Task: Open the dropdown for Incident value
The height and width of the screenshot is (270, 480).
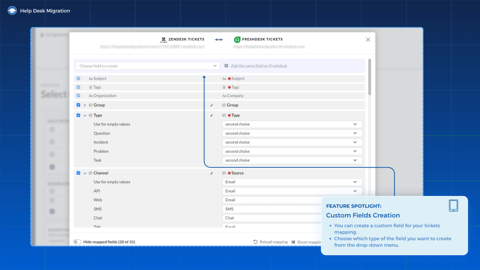Action: [292, 142]
